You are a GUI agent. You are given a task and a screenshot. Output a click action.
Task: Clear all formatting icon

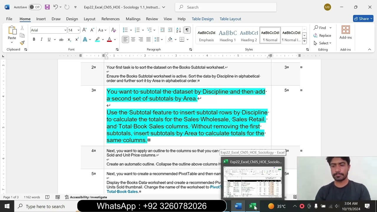pyautogui.click(x=114, y=30)
